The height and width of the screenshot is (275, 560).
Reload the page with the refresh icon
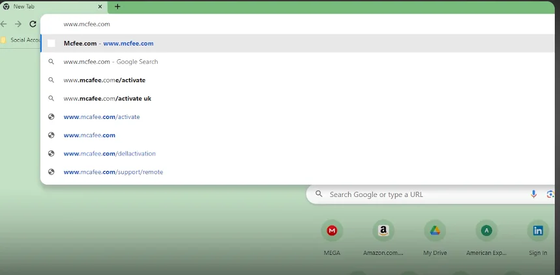[33, 24]
